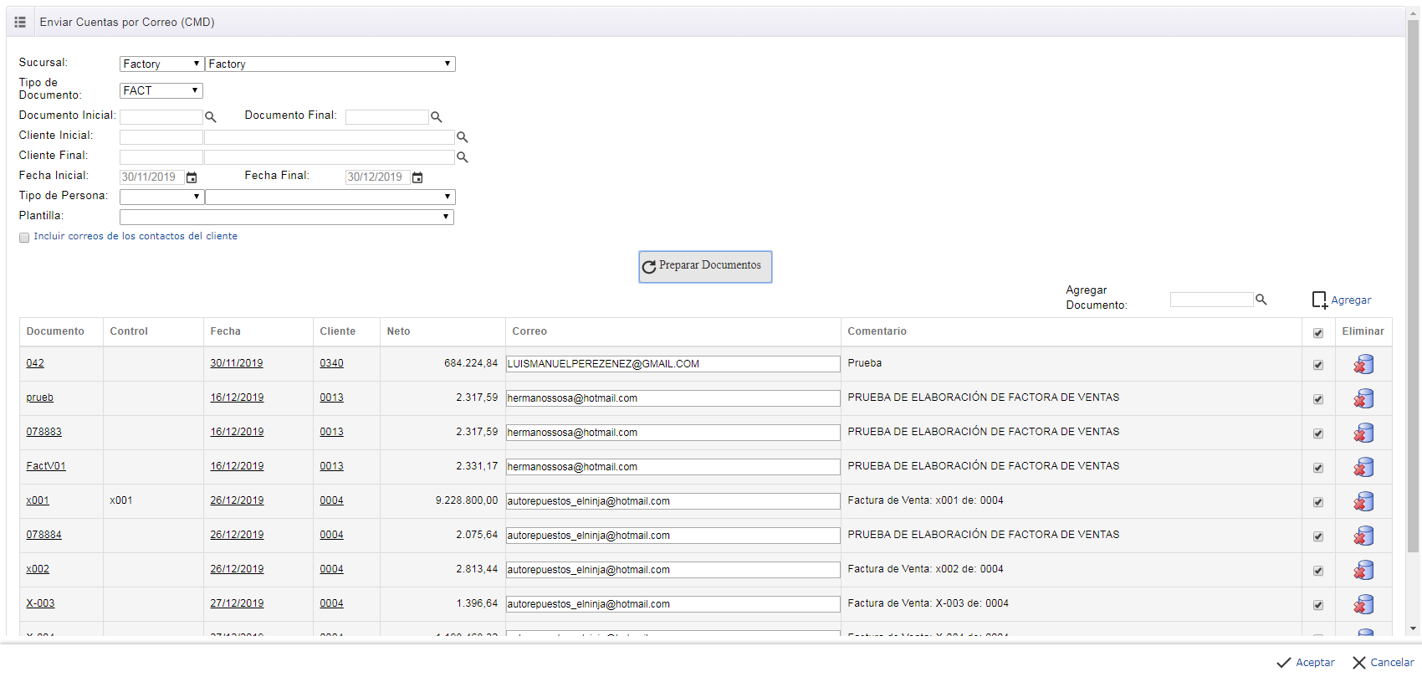1422x677 pixels.
Task: Open the list menu icon beside the title
Action: tap(20, 22)
